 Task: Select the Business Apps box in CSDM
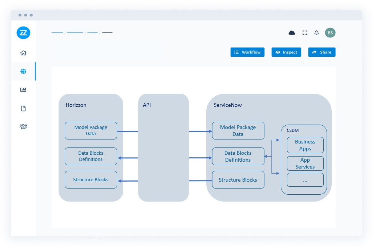tap(305, 145)
